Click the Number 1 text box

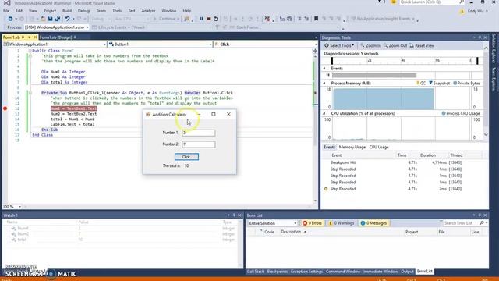pos(199,133)
